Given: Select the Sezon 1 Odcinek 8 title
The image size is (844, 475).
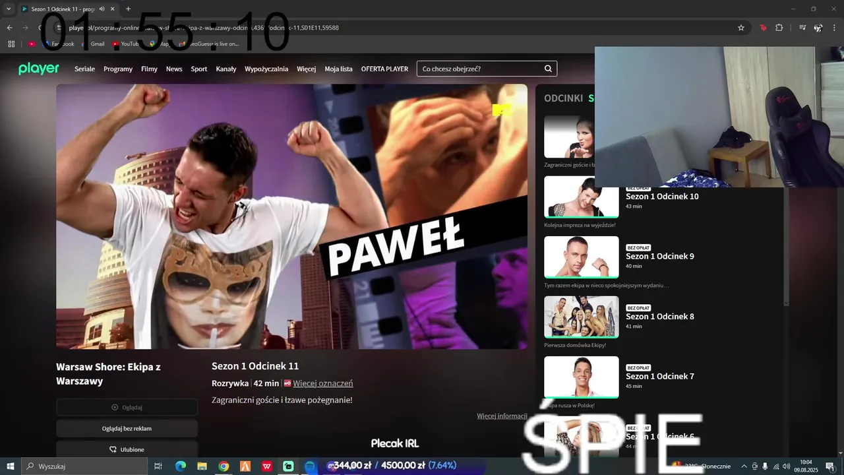Looking at the screenshot, I should [660, 317].
